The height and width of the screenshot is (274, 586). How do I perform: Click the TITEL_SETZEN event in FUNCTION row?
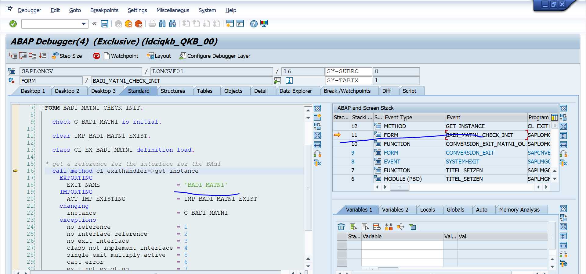click(464, 170)
